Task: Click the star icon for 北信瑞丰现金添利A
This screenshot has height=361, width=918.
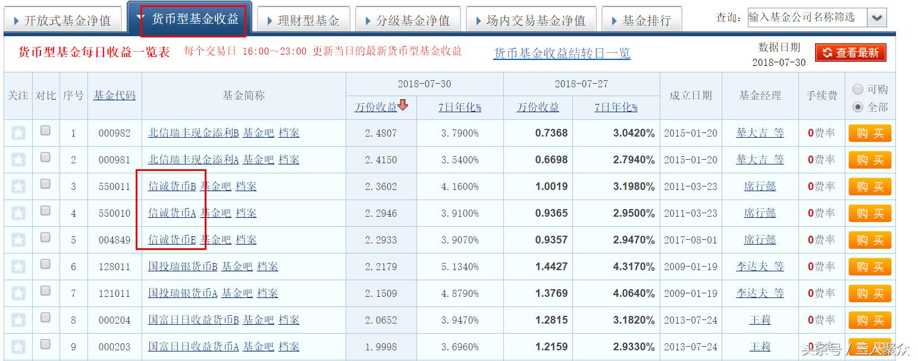Action: coord(17,160)
